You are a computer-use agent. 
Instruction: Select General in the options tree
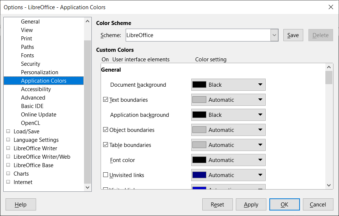tap(30, 22)
